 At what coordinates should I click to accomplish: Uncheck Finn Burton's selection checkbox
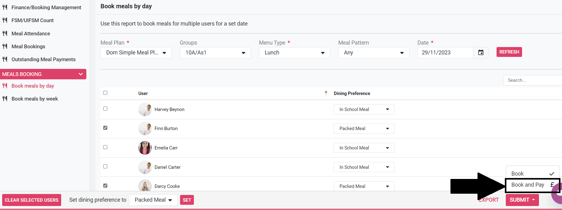[105, 128]
